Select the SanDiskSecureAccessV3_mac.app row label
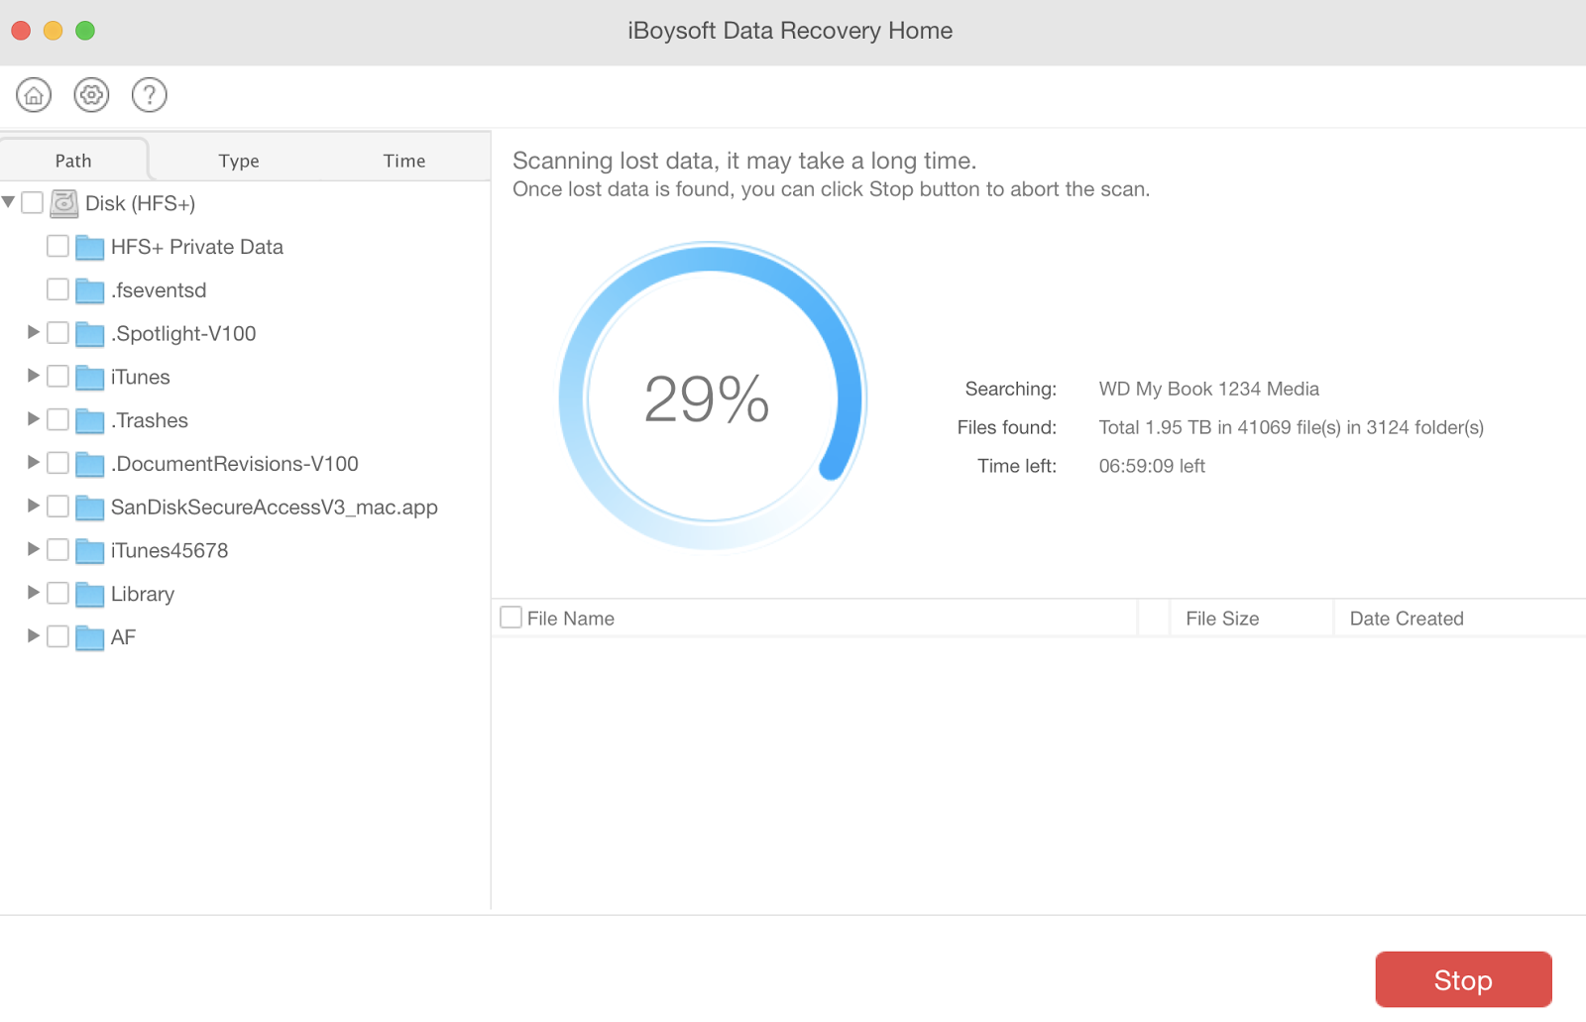The image size is (1586, 1022). [x=275, y=508]
